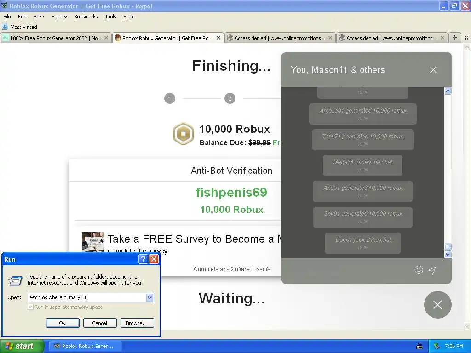The height and width of the screenshot is (353, 471).
Task: Minimize the Mypal browser window
Action: coord(443,6)
